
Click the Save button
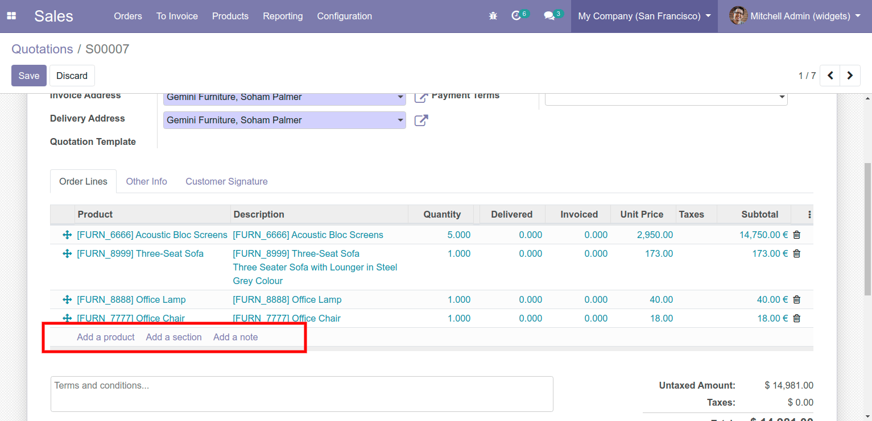(29, 76)
